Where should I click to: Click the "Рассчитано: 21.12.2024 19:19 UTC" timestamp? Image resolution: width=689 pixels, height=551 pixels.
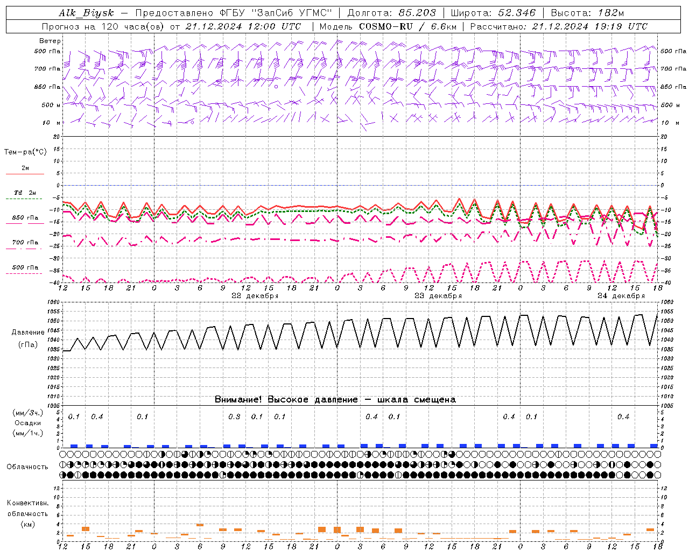559,26
